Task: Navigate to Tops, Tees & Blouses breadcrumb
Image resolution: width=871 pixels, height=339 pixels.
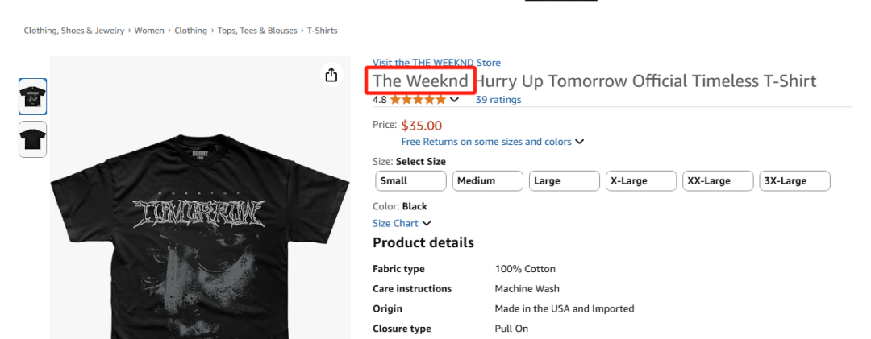Action: coord(257,31)
